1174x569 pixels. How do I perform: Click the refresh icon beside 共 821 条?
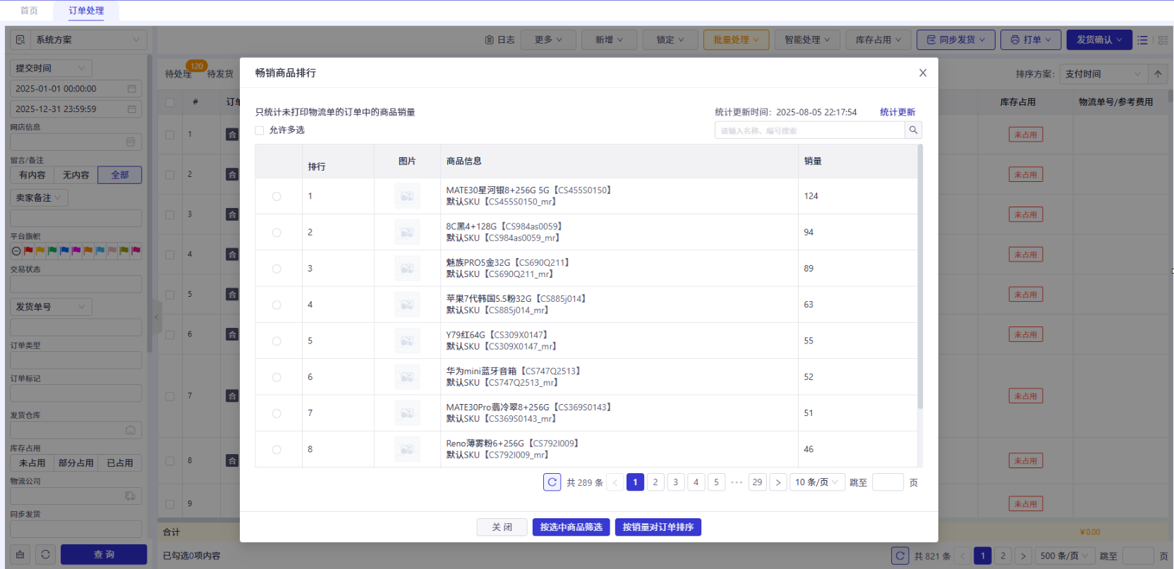click(900, 556)
